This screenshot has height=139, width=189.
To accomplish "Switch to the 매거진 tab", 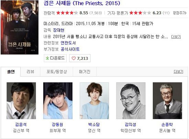I will (x=85, y=72).
